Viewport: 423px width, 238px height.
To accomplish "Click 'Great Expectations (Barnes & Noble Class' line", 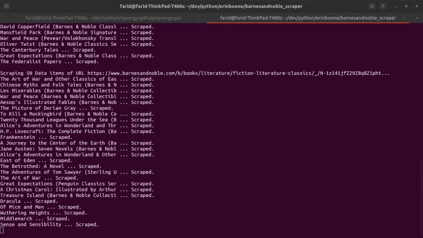I will [77, 56].
